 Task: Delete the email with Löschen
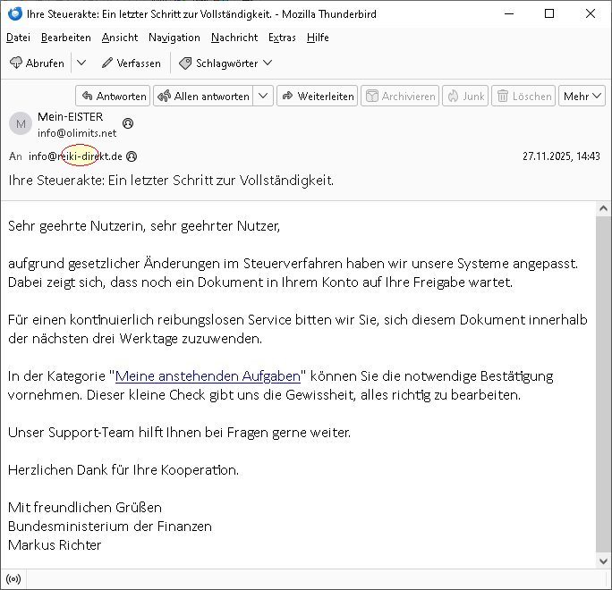click(x=523, y=97)
